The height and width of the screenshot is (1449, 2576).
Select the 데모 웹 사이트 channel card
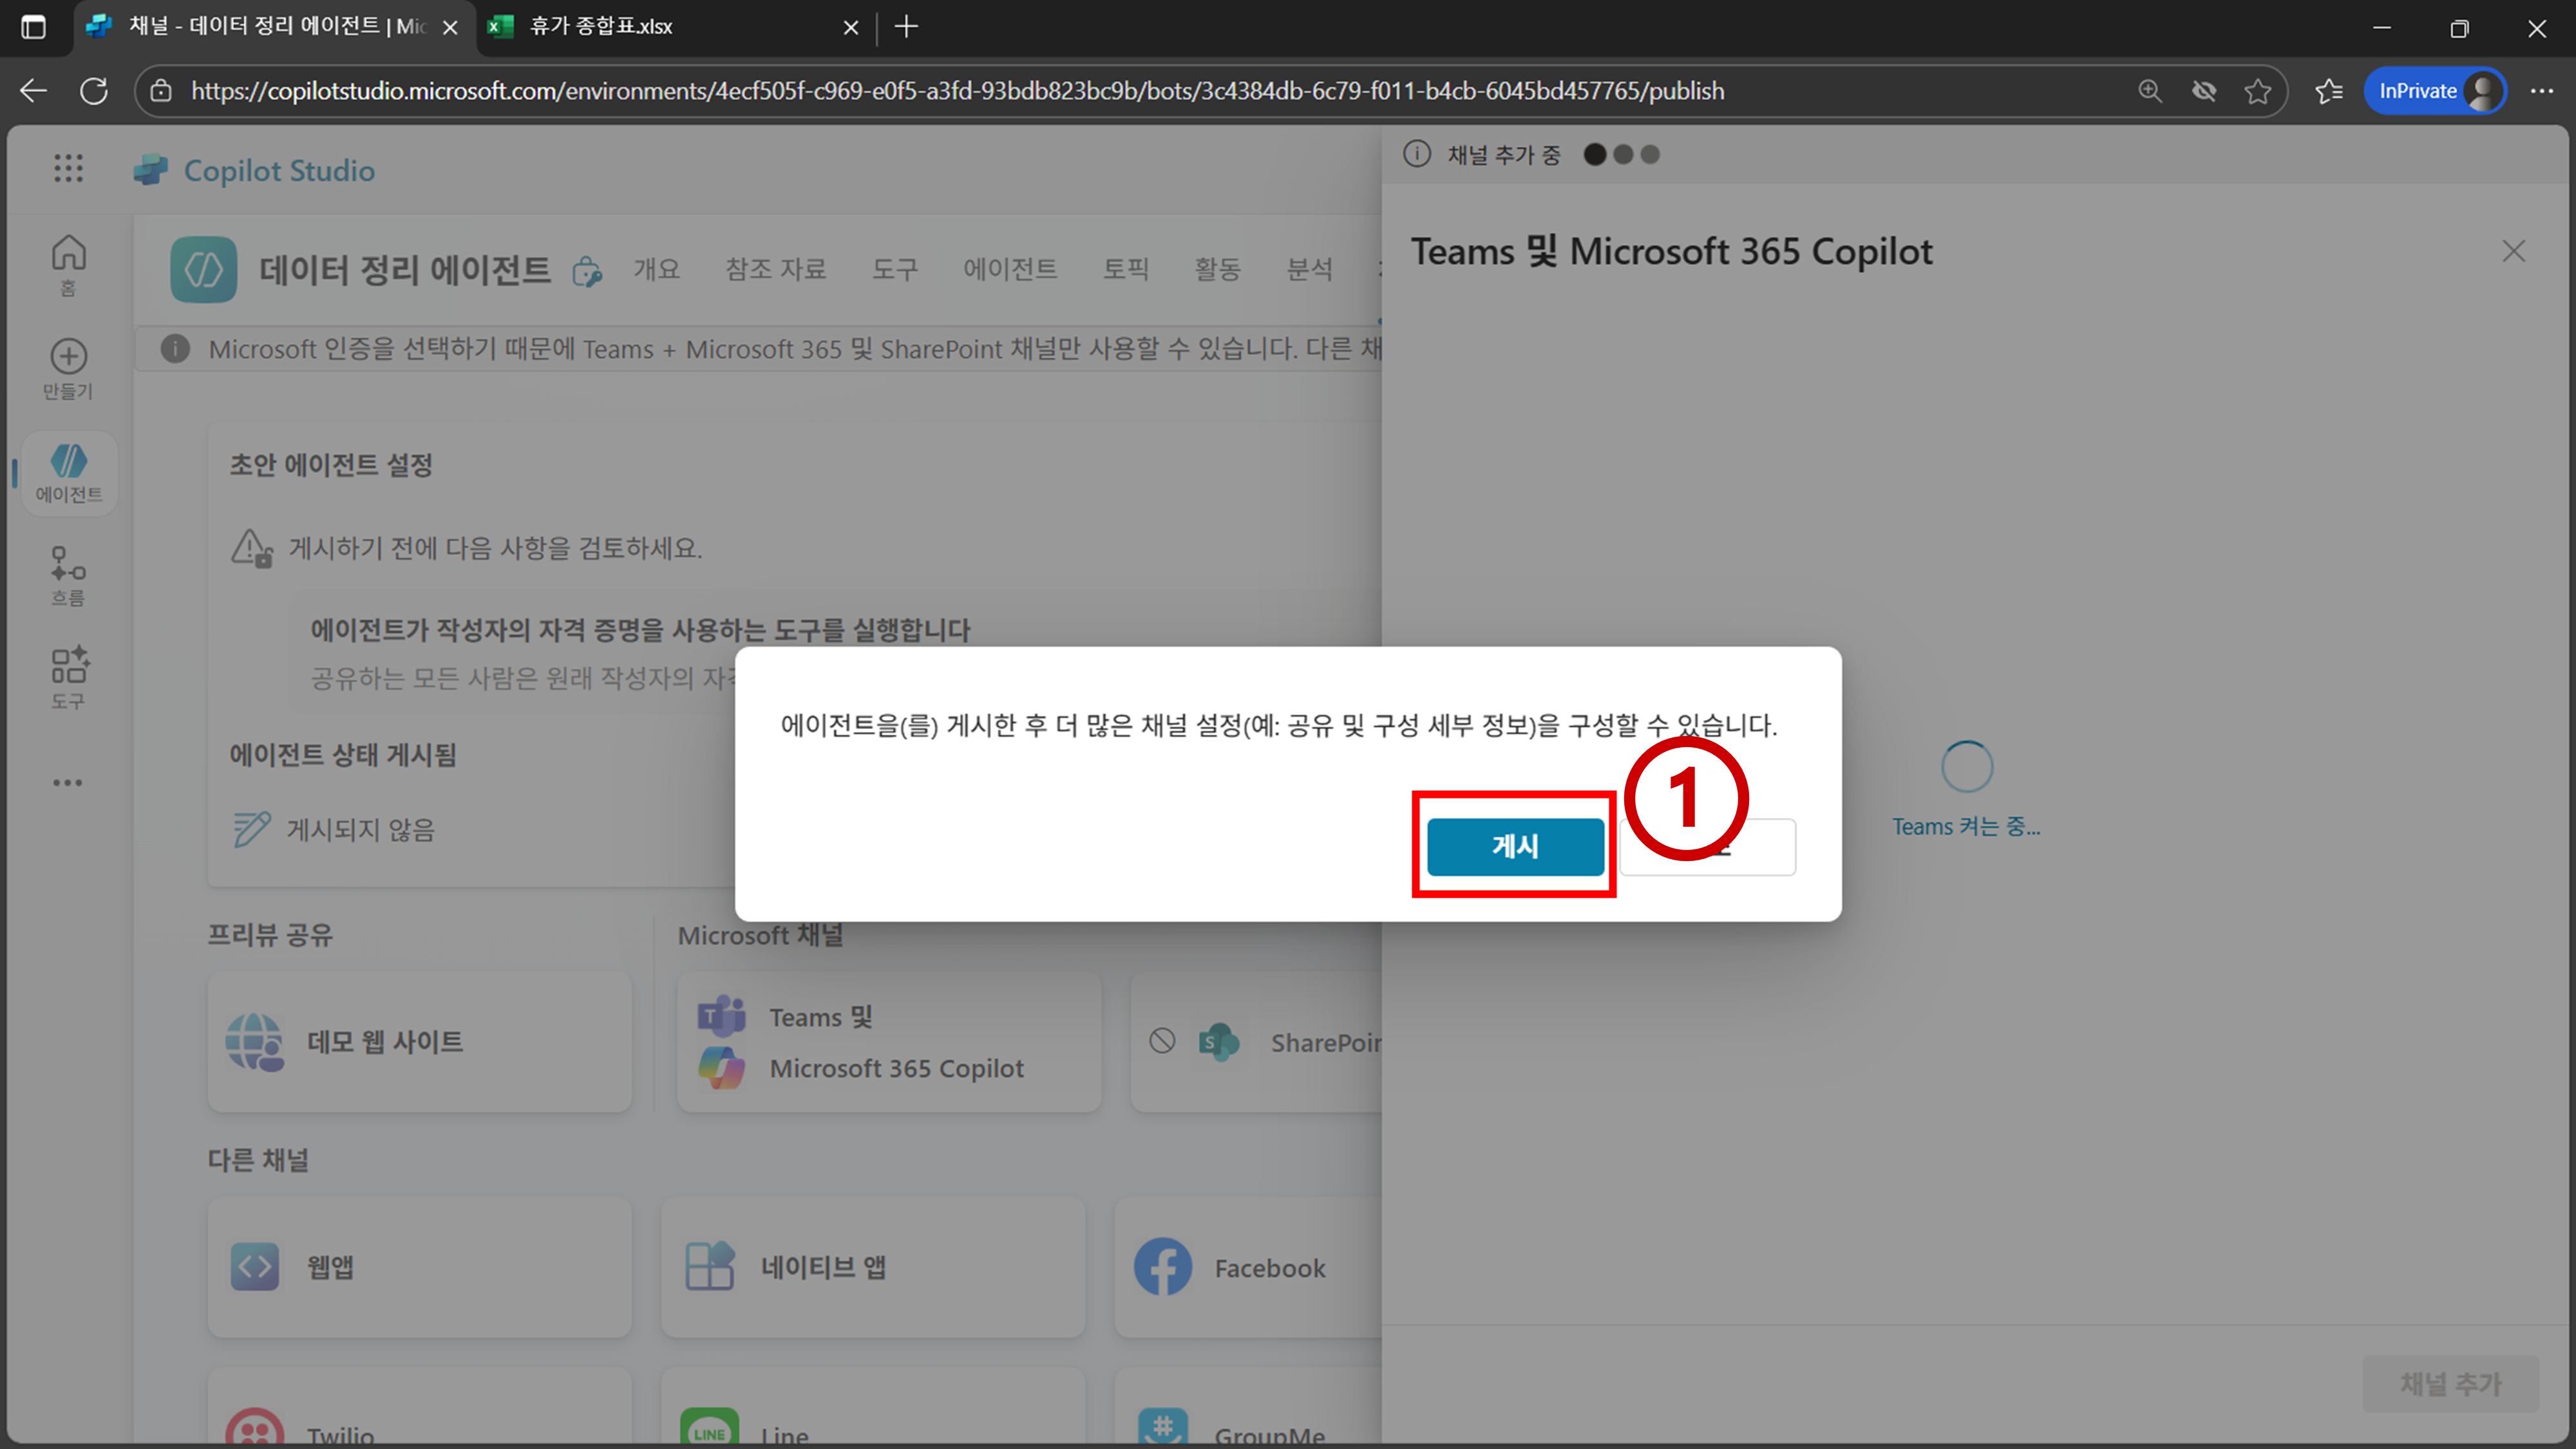[x=419, y=1042]
